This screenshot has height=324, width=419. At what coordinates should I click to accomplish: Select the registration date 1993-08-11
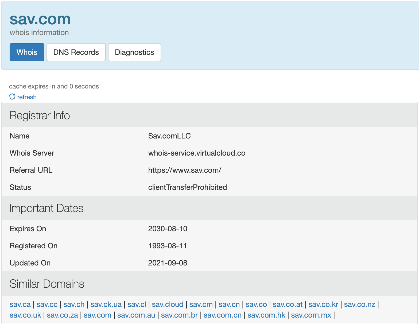pos(168,246)
